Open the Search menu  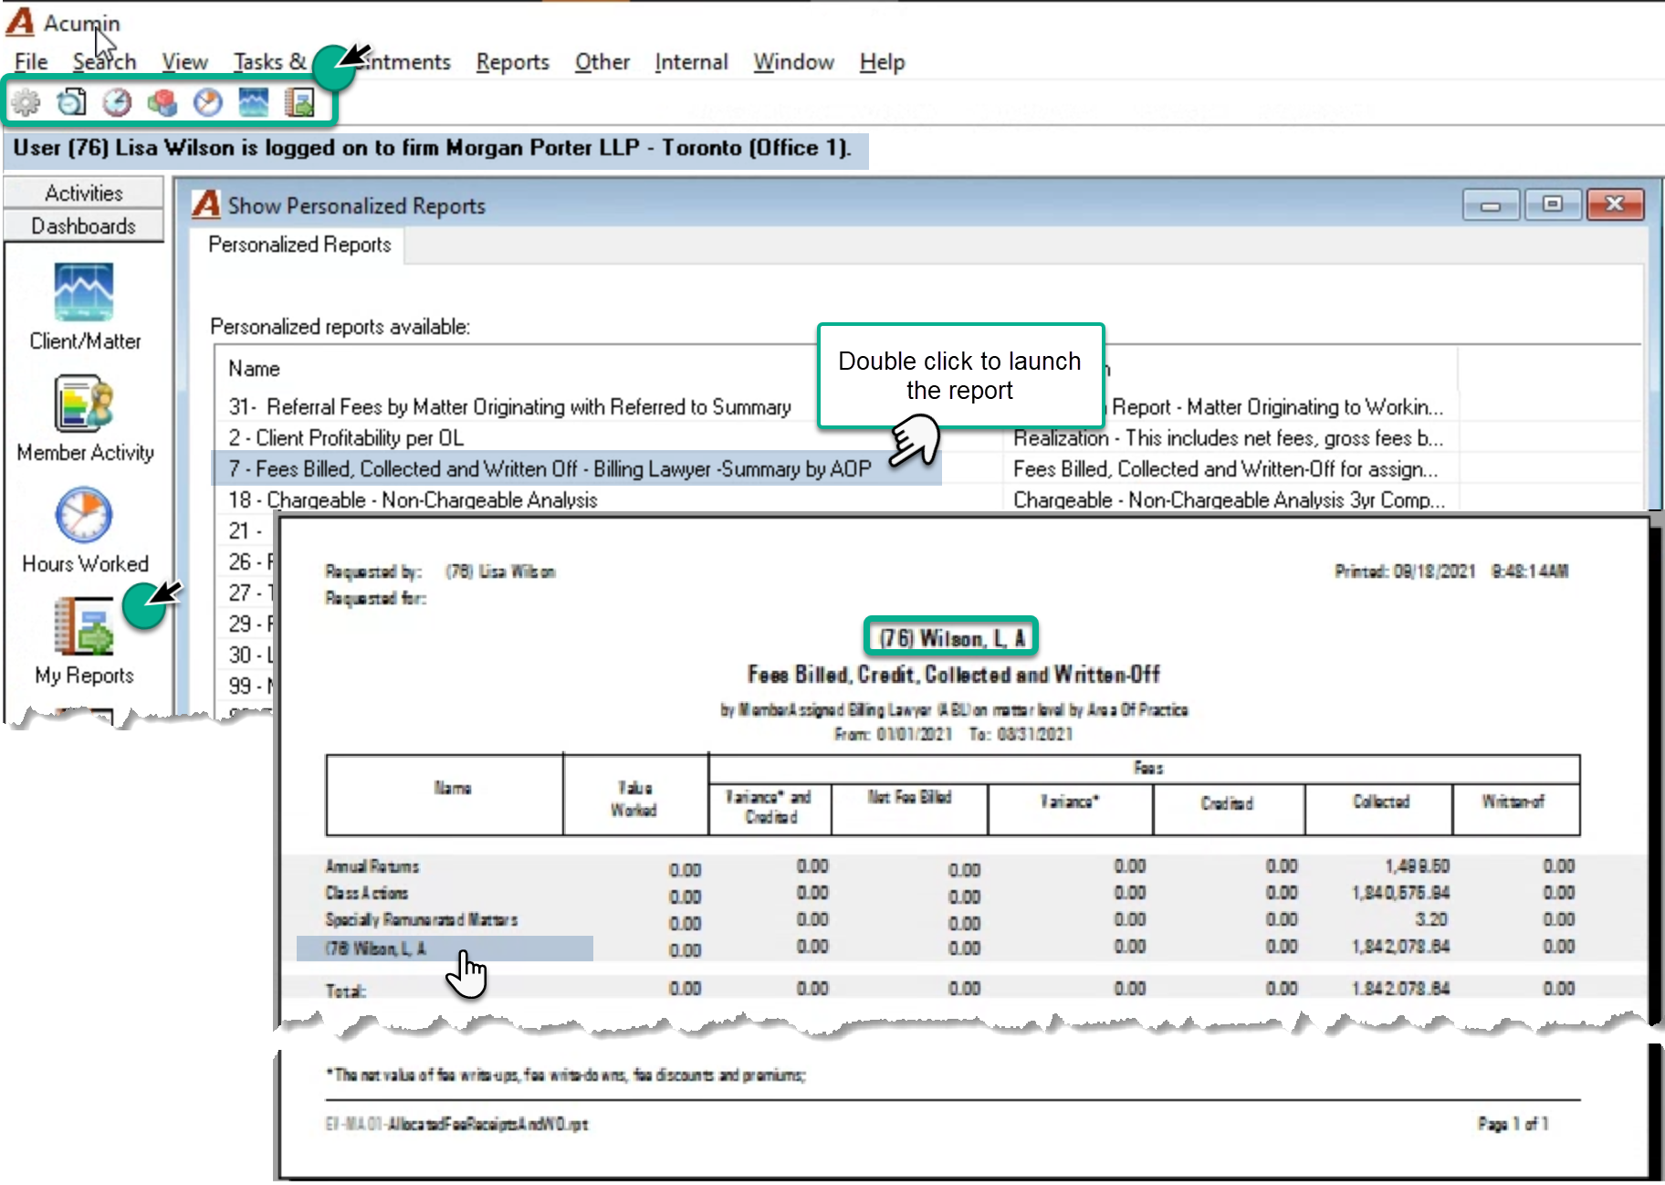[104, 62]
